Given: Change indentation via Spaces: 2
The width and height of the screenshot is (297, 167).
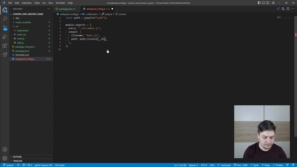Looking at the screenshot, I should [194, 165].
